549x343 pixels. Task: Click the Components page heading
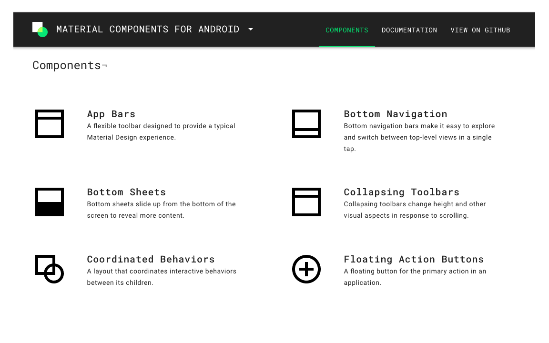(67, 65)
